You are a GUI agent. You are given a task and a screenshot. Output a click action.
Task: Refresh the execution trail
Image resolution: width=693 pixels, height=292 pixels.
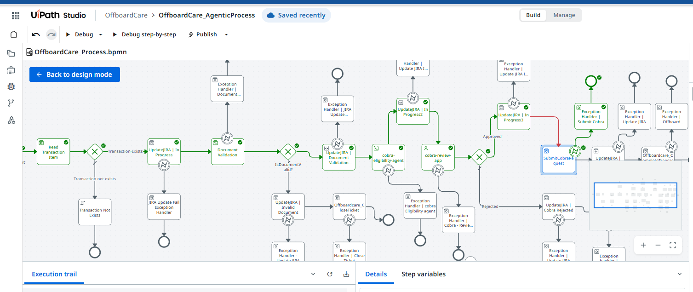tap(330, 274)
